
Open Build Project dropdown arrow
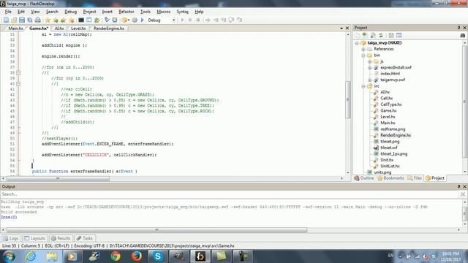[x=129, y=20]
